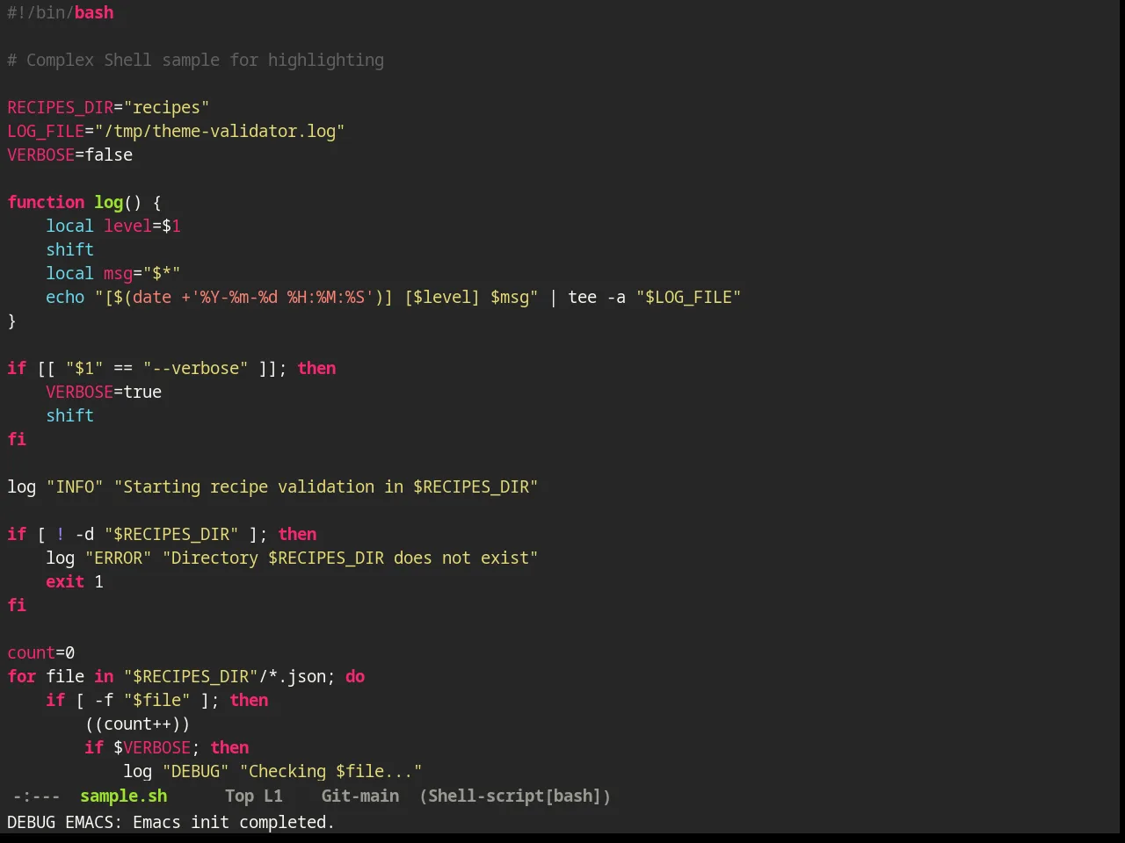Click the 'exit 1' line
The height and width of the screenshot is (843, 1125).
[75, 581]
